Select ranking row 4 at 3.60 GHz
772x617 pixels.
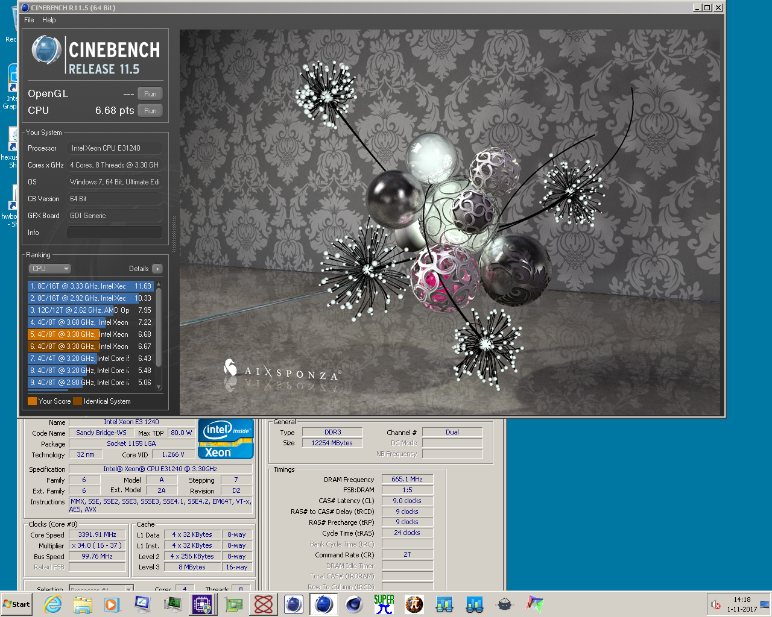91,322
